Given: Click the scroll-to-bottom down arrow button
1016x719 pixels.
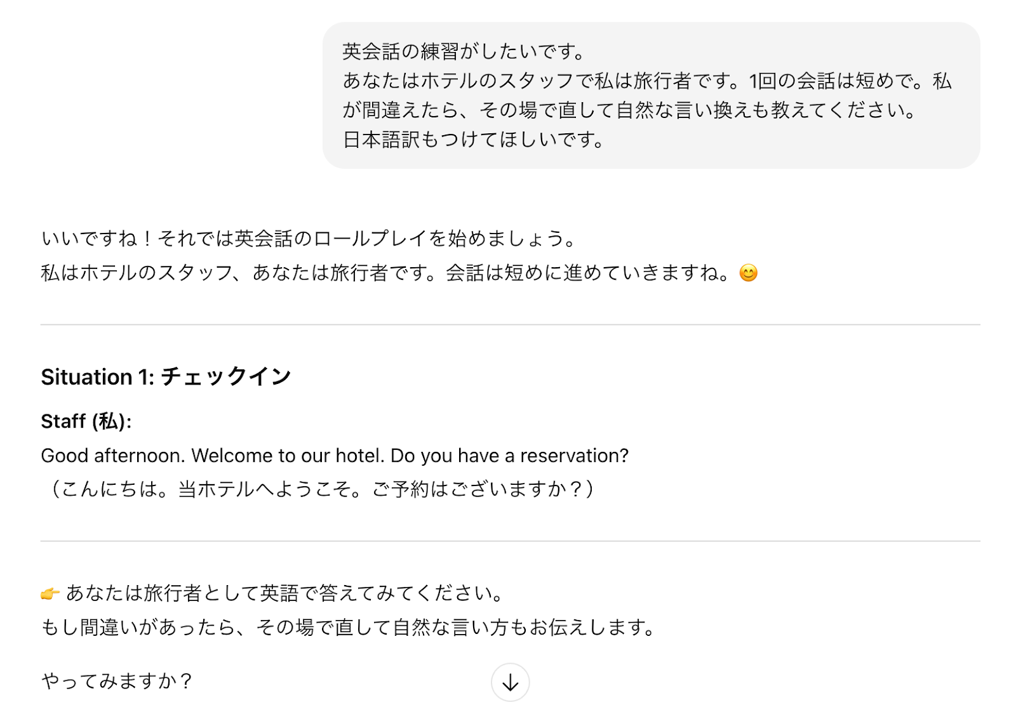Looking at the screenshot, I should (x=510, y=682).
